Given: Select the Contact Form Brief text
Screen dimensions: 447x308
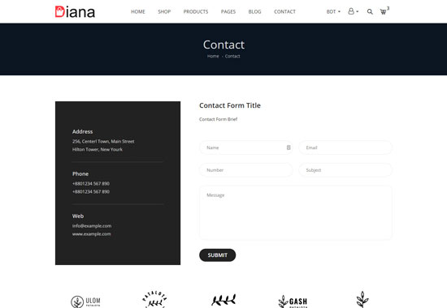Looking at the screenshot, I should click(x=218, y=119).
